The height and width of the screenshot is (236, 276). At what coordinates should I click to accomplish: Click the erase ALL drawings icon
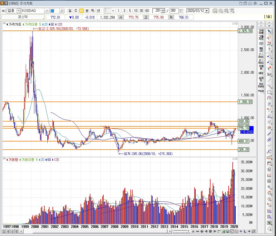click(x=269, y=43)
